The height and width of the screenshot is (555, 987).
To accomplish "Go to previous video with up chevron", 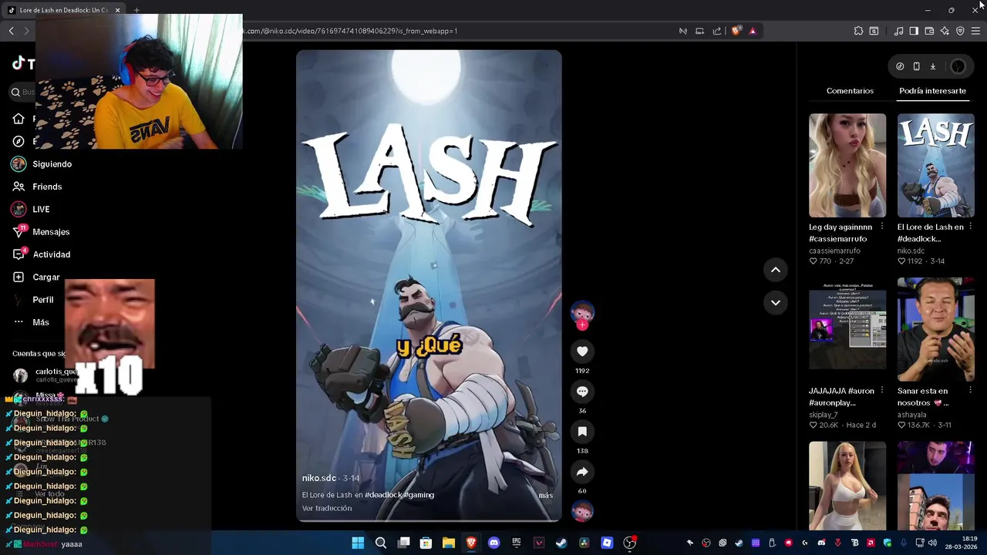I will [776, 270].
